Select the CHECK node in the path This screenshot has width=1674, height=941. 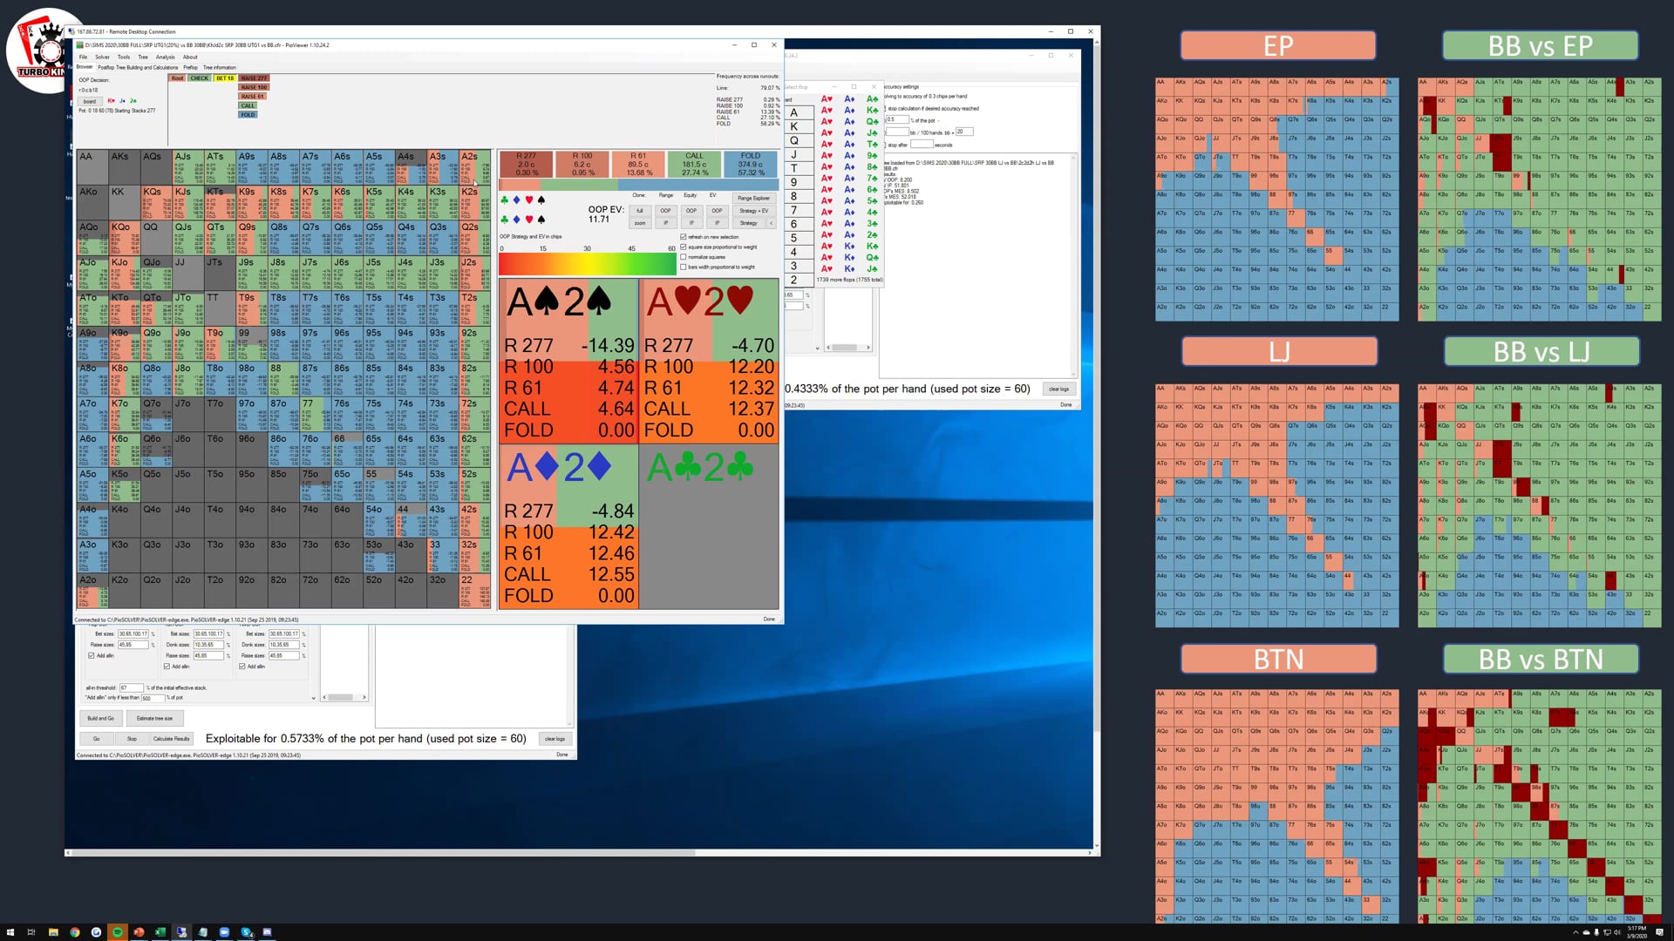(x=200, y=78)
